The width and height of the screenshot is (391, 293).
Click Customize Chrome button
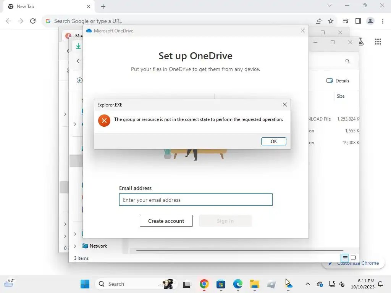tap(353, 263)
